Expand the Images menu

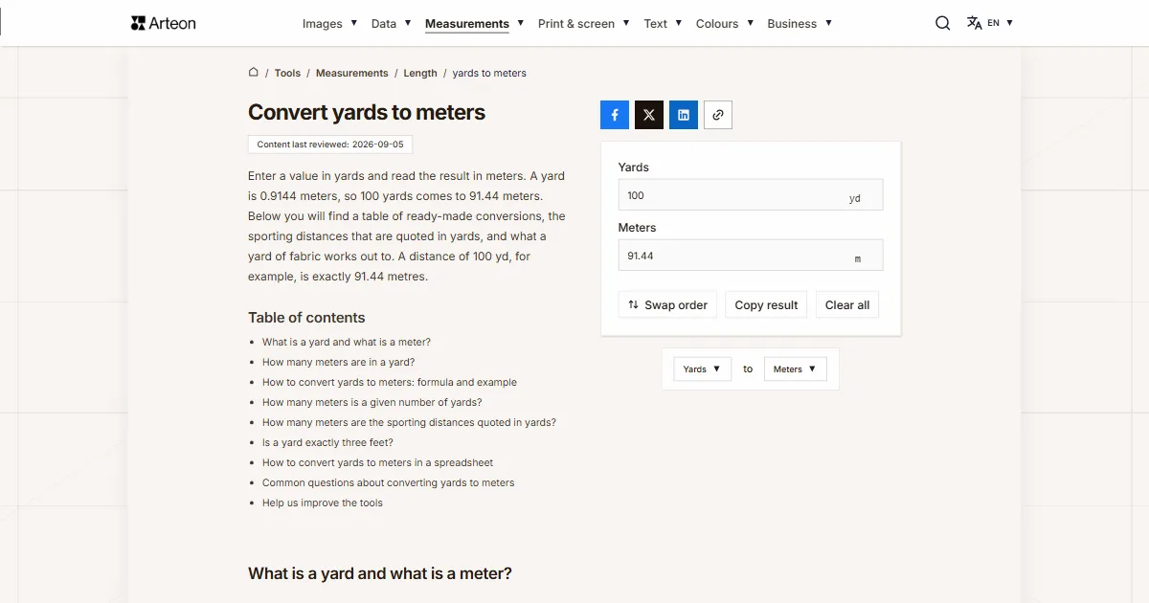(329, 23)
